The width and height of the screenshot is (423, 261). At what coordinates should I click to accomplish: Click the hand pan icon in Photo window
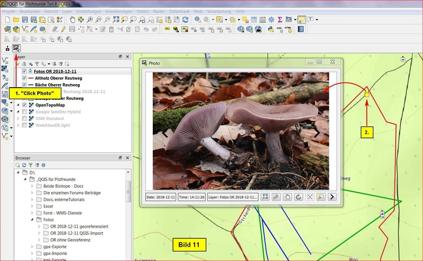pos(287,197)
